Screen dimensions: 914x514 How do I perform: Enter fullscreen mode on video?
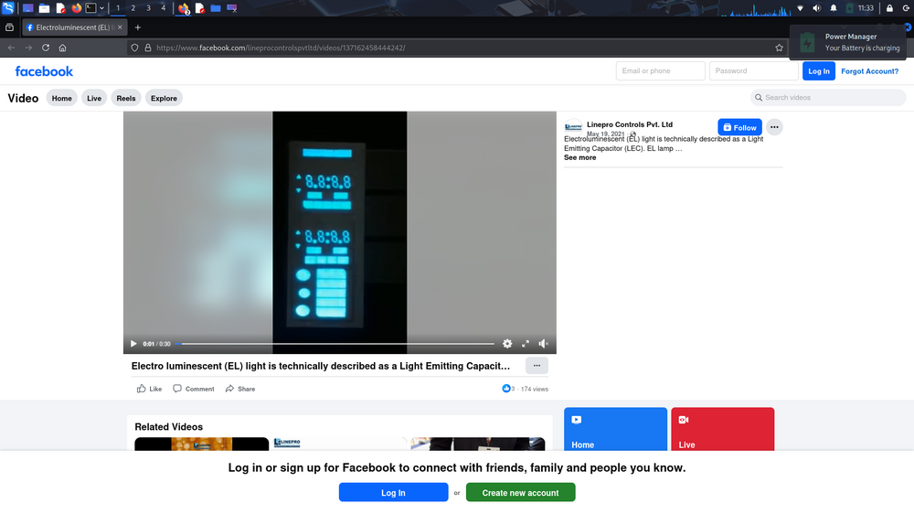pos(526,344)
